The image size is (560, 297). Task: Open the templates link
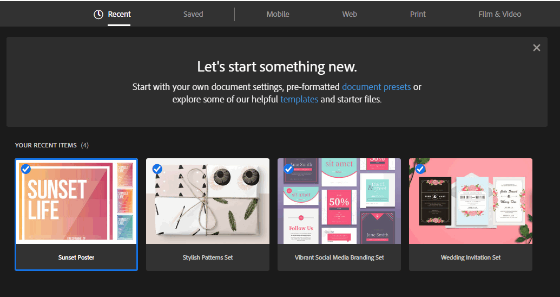299,100
